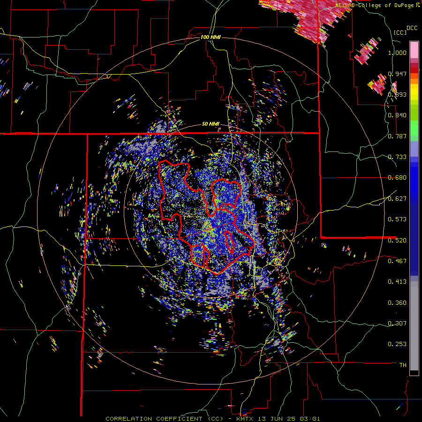Pick the black bottom color bar segment
422x422 pixels.
pyautogui.click(x=414, y=373)
